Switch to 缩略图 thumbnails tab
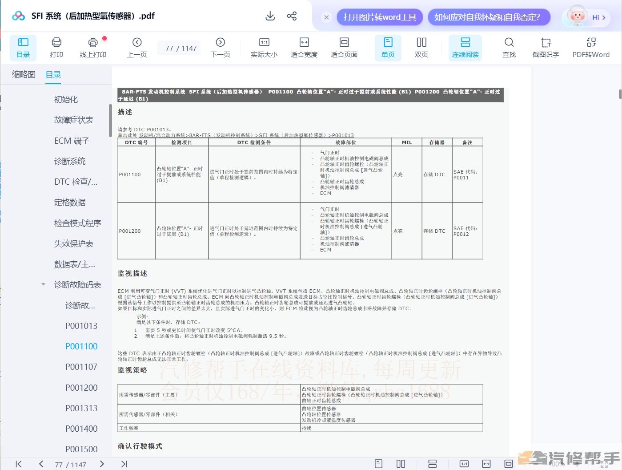Image resolution: width=622 pixels, height=470 pixels. pos(24,75)
